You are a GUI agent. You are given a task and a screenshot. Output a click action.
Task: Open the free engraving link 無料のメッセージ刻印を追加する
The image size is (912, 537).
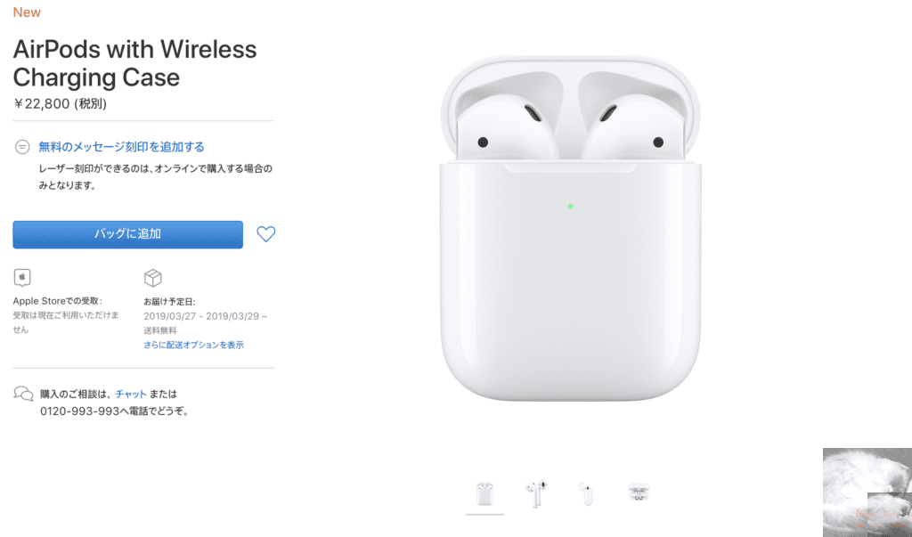click(x=121, y=147)
